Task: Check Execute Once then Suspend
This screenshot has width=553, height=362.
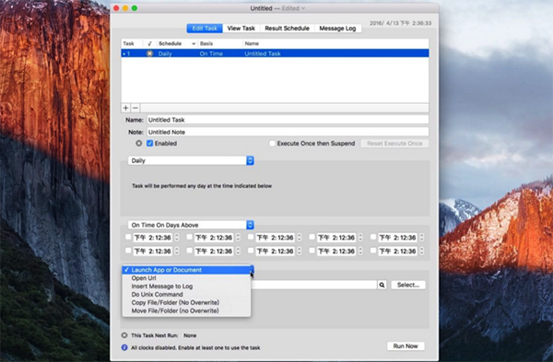Action: pos(272,144)
